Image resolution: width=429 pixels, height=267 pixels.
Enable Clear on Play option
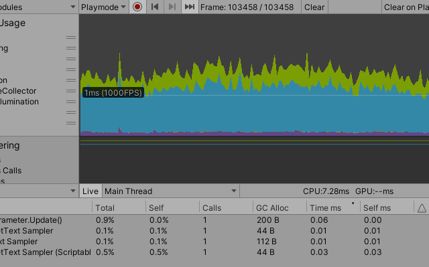tap(406, 7)
